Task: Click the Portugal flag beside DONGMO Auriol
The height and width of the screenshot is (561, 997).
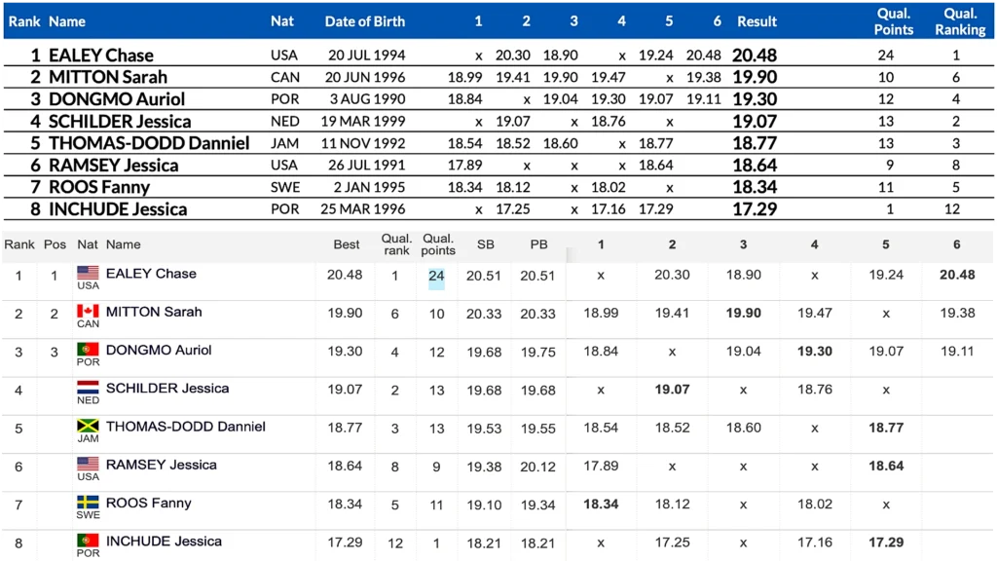Action: tap(88, 350)
